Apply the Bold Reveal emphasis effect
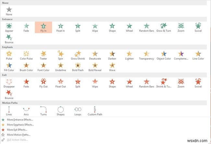Viewport: 211px width, 144px height. [95, 67]
